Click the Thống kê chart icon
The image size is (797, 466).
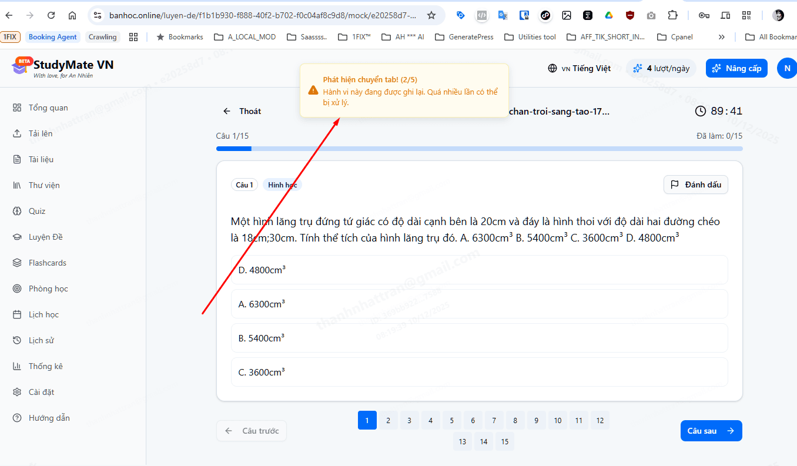click(17, 366)
